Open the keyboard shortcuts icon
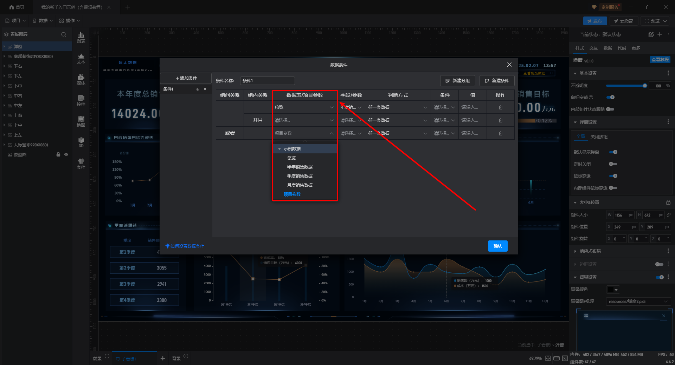The height and width of the screenshot is (365, 675). 557,358
